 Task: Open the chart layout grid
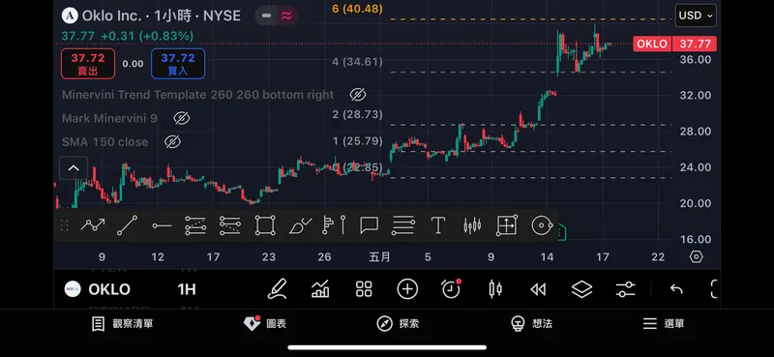pos(364,289)
